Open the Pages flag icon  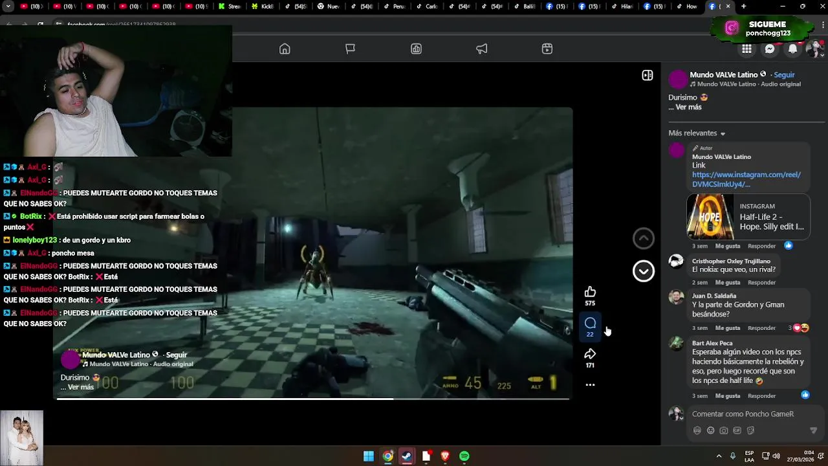pyautogui.click(x=350, y=49)
